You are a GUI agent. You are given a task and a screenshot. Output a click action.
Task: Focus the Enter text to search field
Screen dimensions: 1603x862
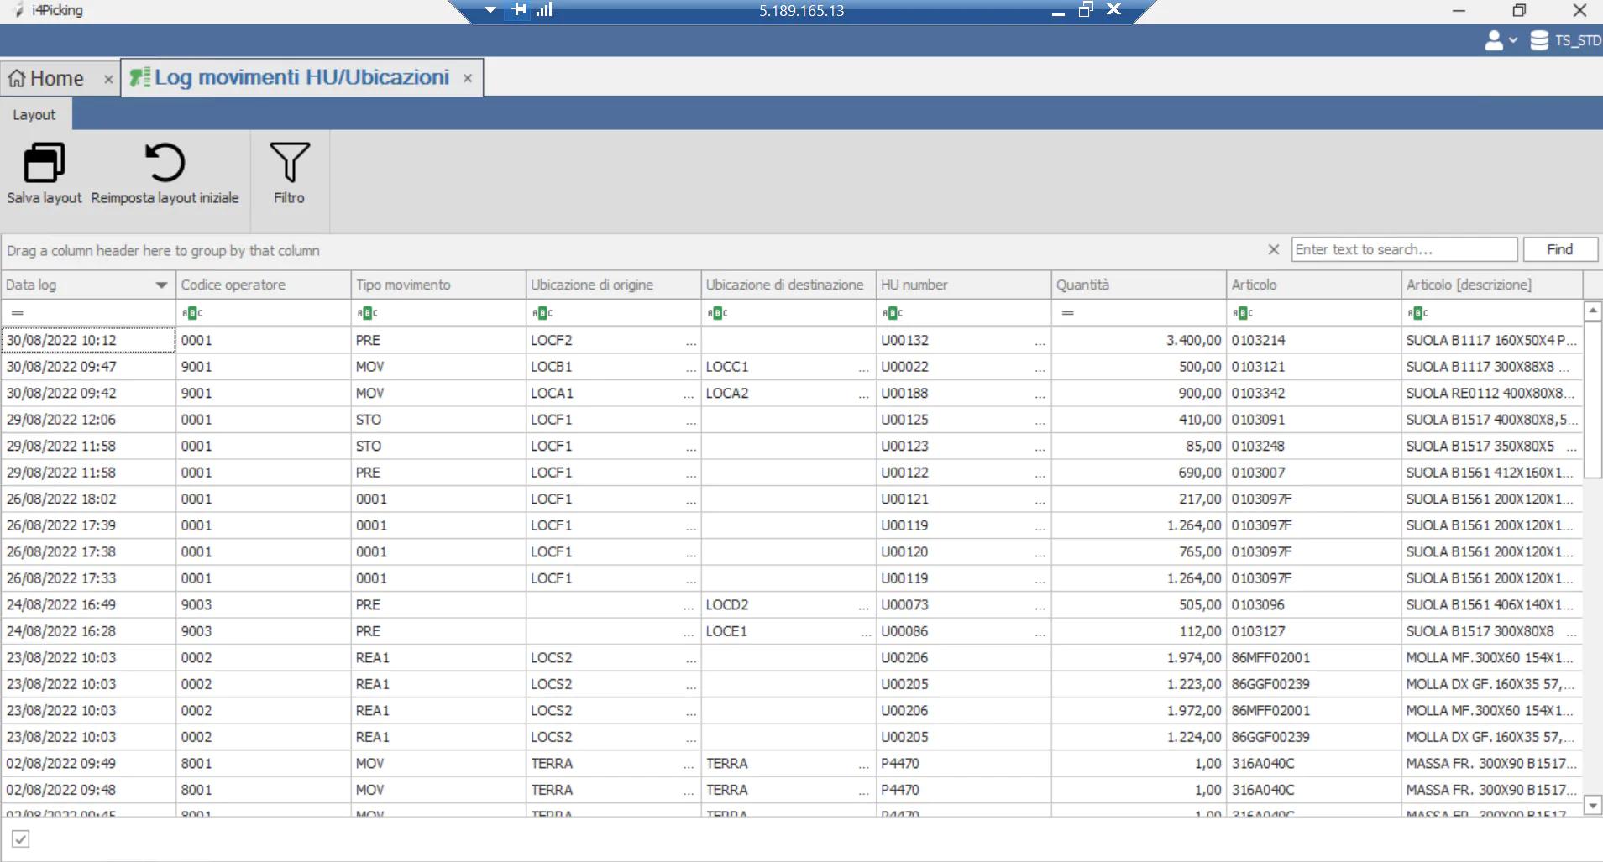click(x=1404, y=249)
